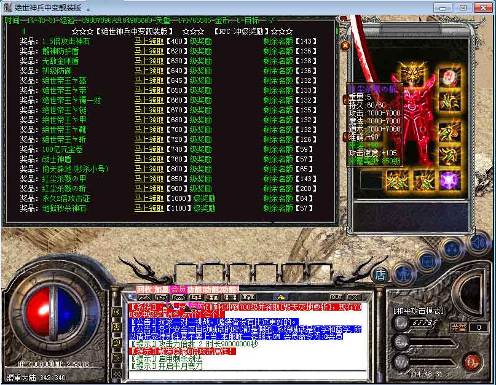The image size is (496, 385).
Task: Claim 马上领取 for the 900 level reward
Action: [x=149, y=189]
